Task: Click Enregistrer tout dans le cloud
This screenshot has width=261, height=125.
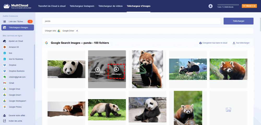Action: [x=213, y=43]
